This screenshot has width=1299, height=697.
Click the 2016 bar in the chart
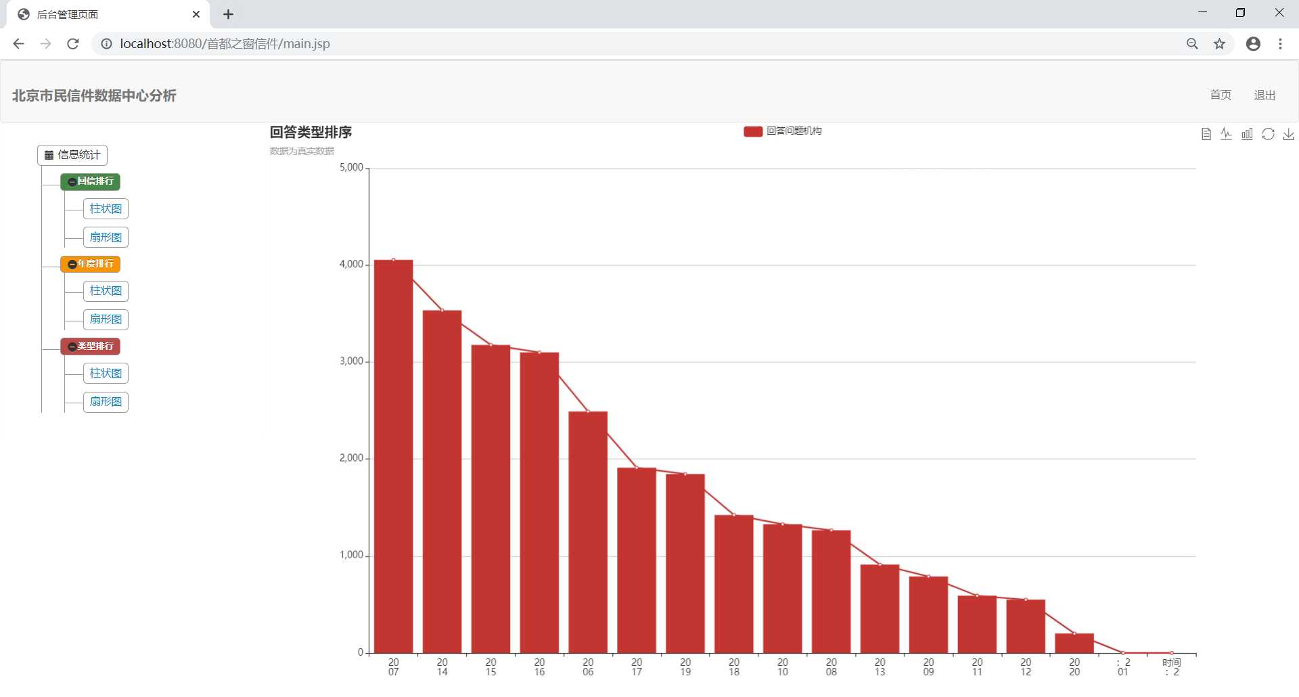pos(539,503)
